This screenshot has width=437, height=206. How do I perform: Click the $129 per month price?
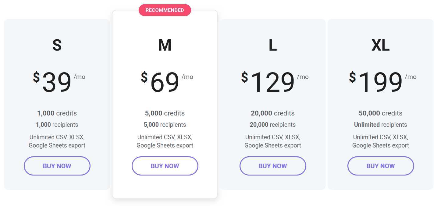coord(275,82)
